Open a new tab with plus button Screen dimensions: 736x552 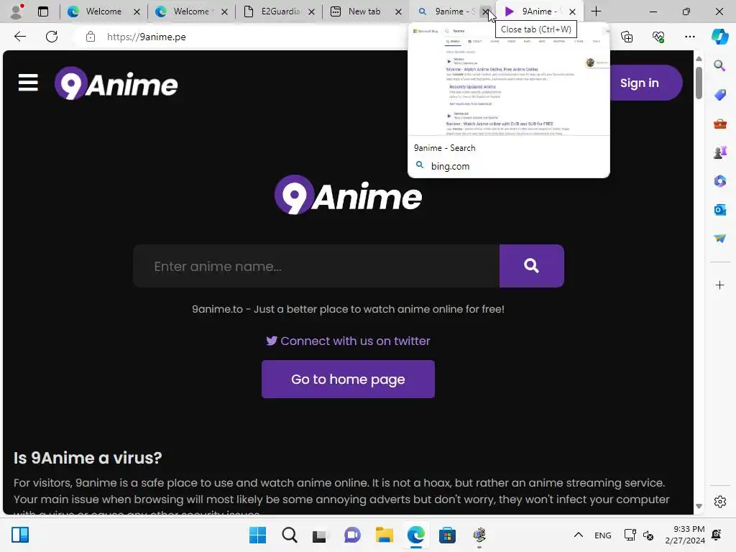pyautogui.click(x=596, y=11)
